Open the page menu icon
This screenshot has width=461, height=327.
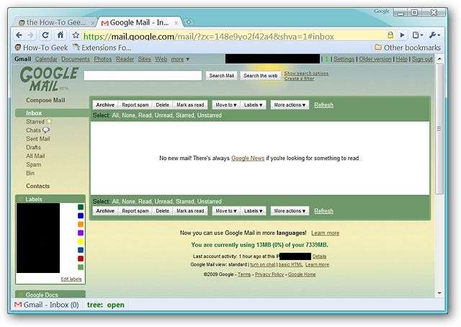click(417, 35)
